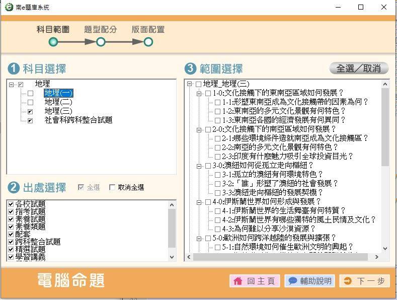Screen dimensions: 397x300
Task: Uncheck 社會科跨科整合試題 checkbox
Action: point(30,121)
